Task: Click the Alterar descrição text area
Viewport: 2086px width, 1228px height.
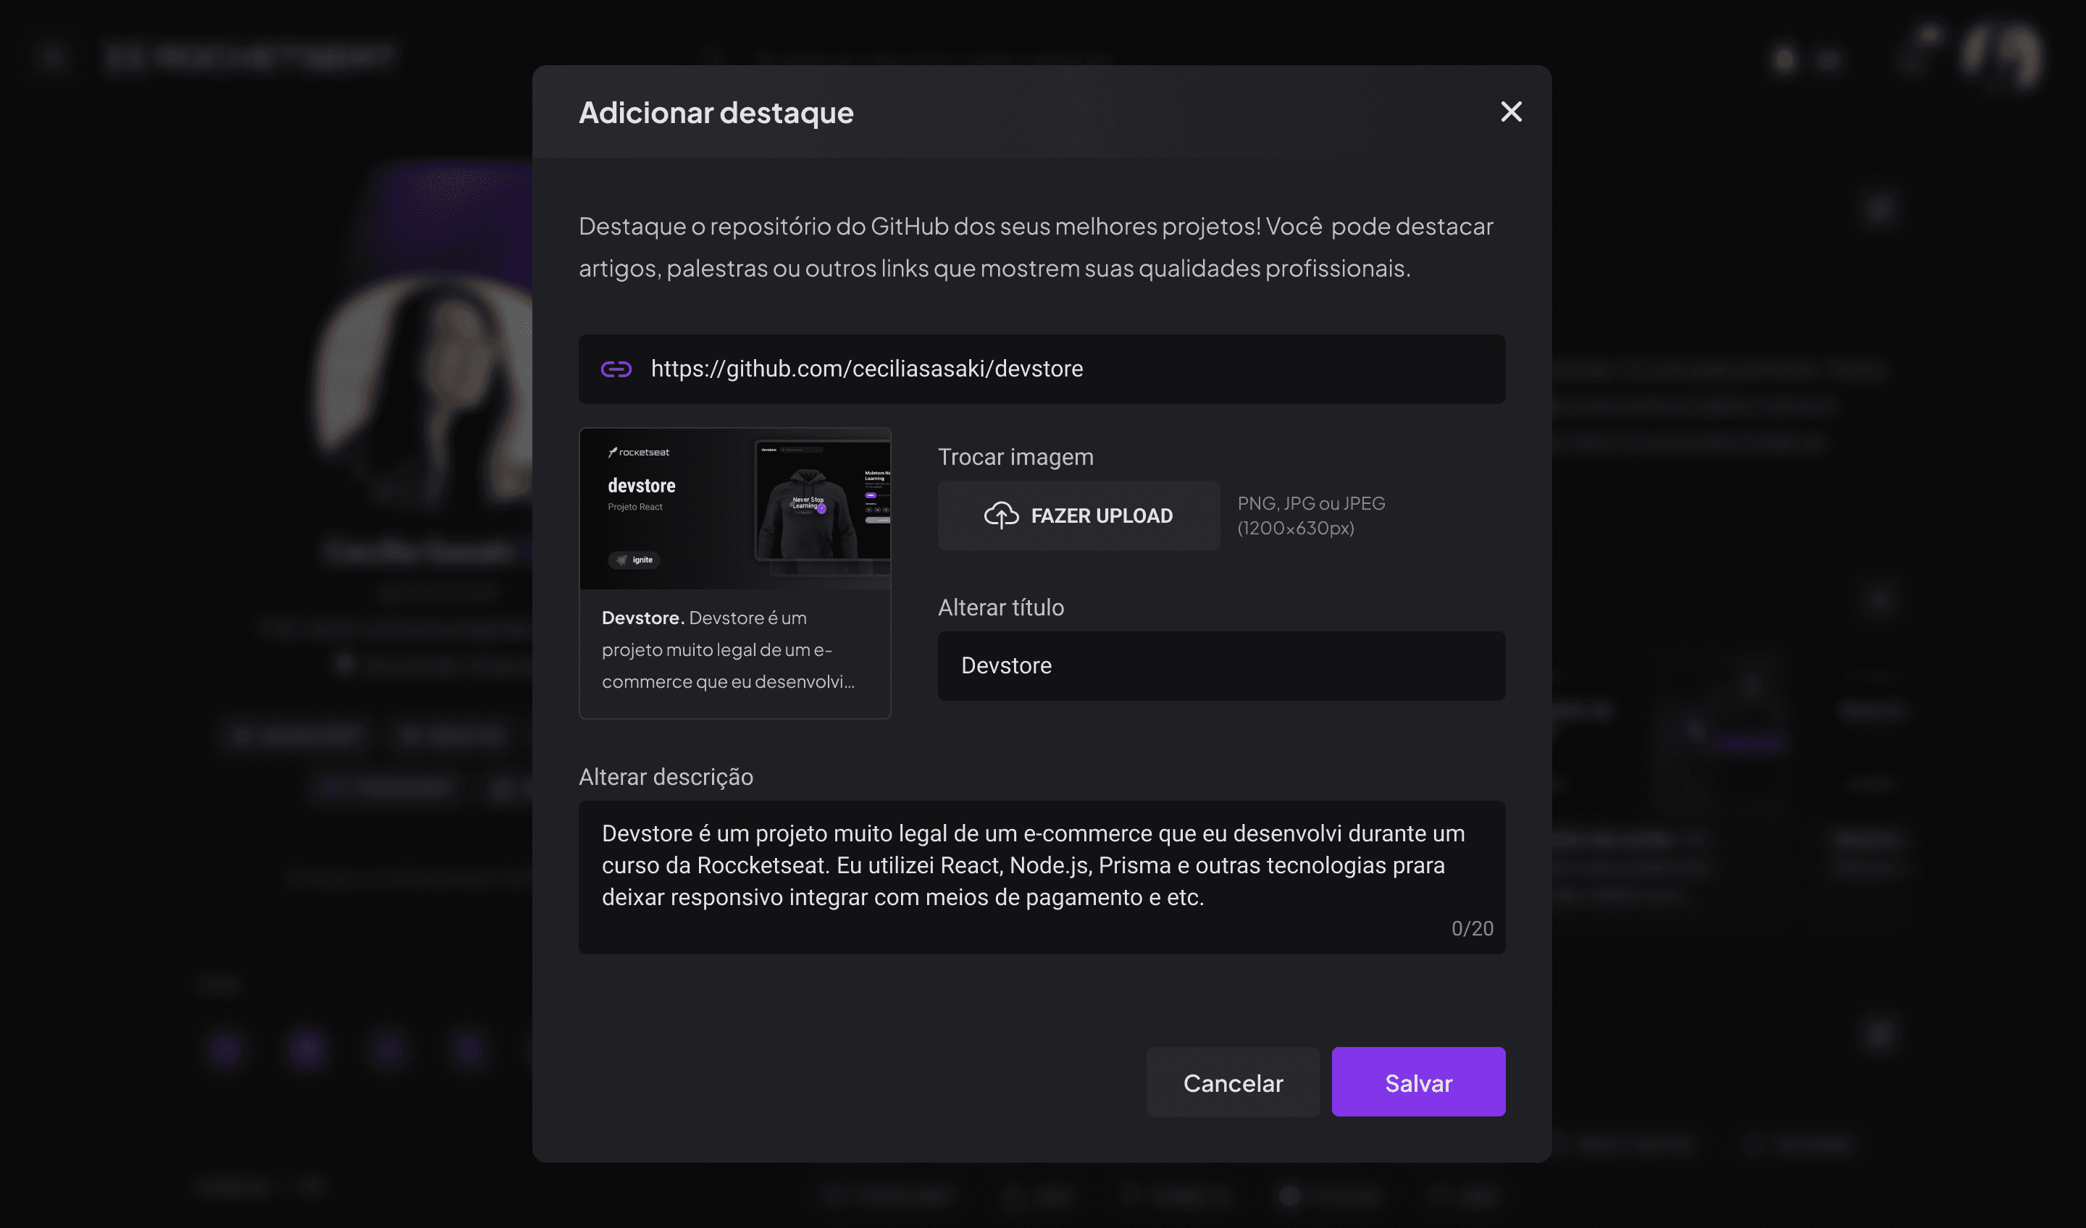Action: [1042, 865]
